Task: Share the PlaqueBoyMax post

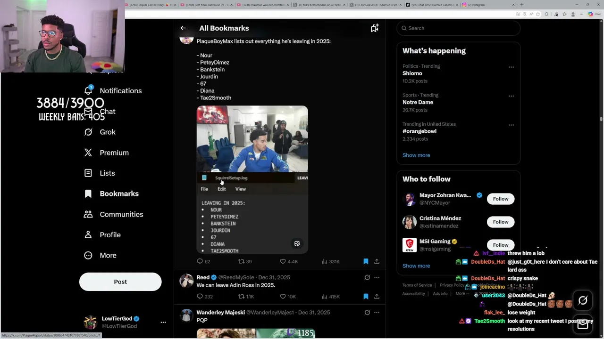Action: point(377,261)
